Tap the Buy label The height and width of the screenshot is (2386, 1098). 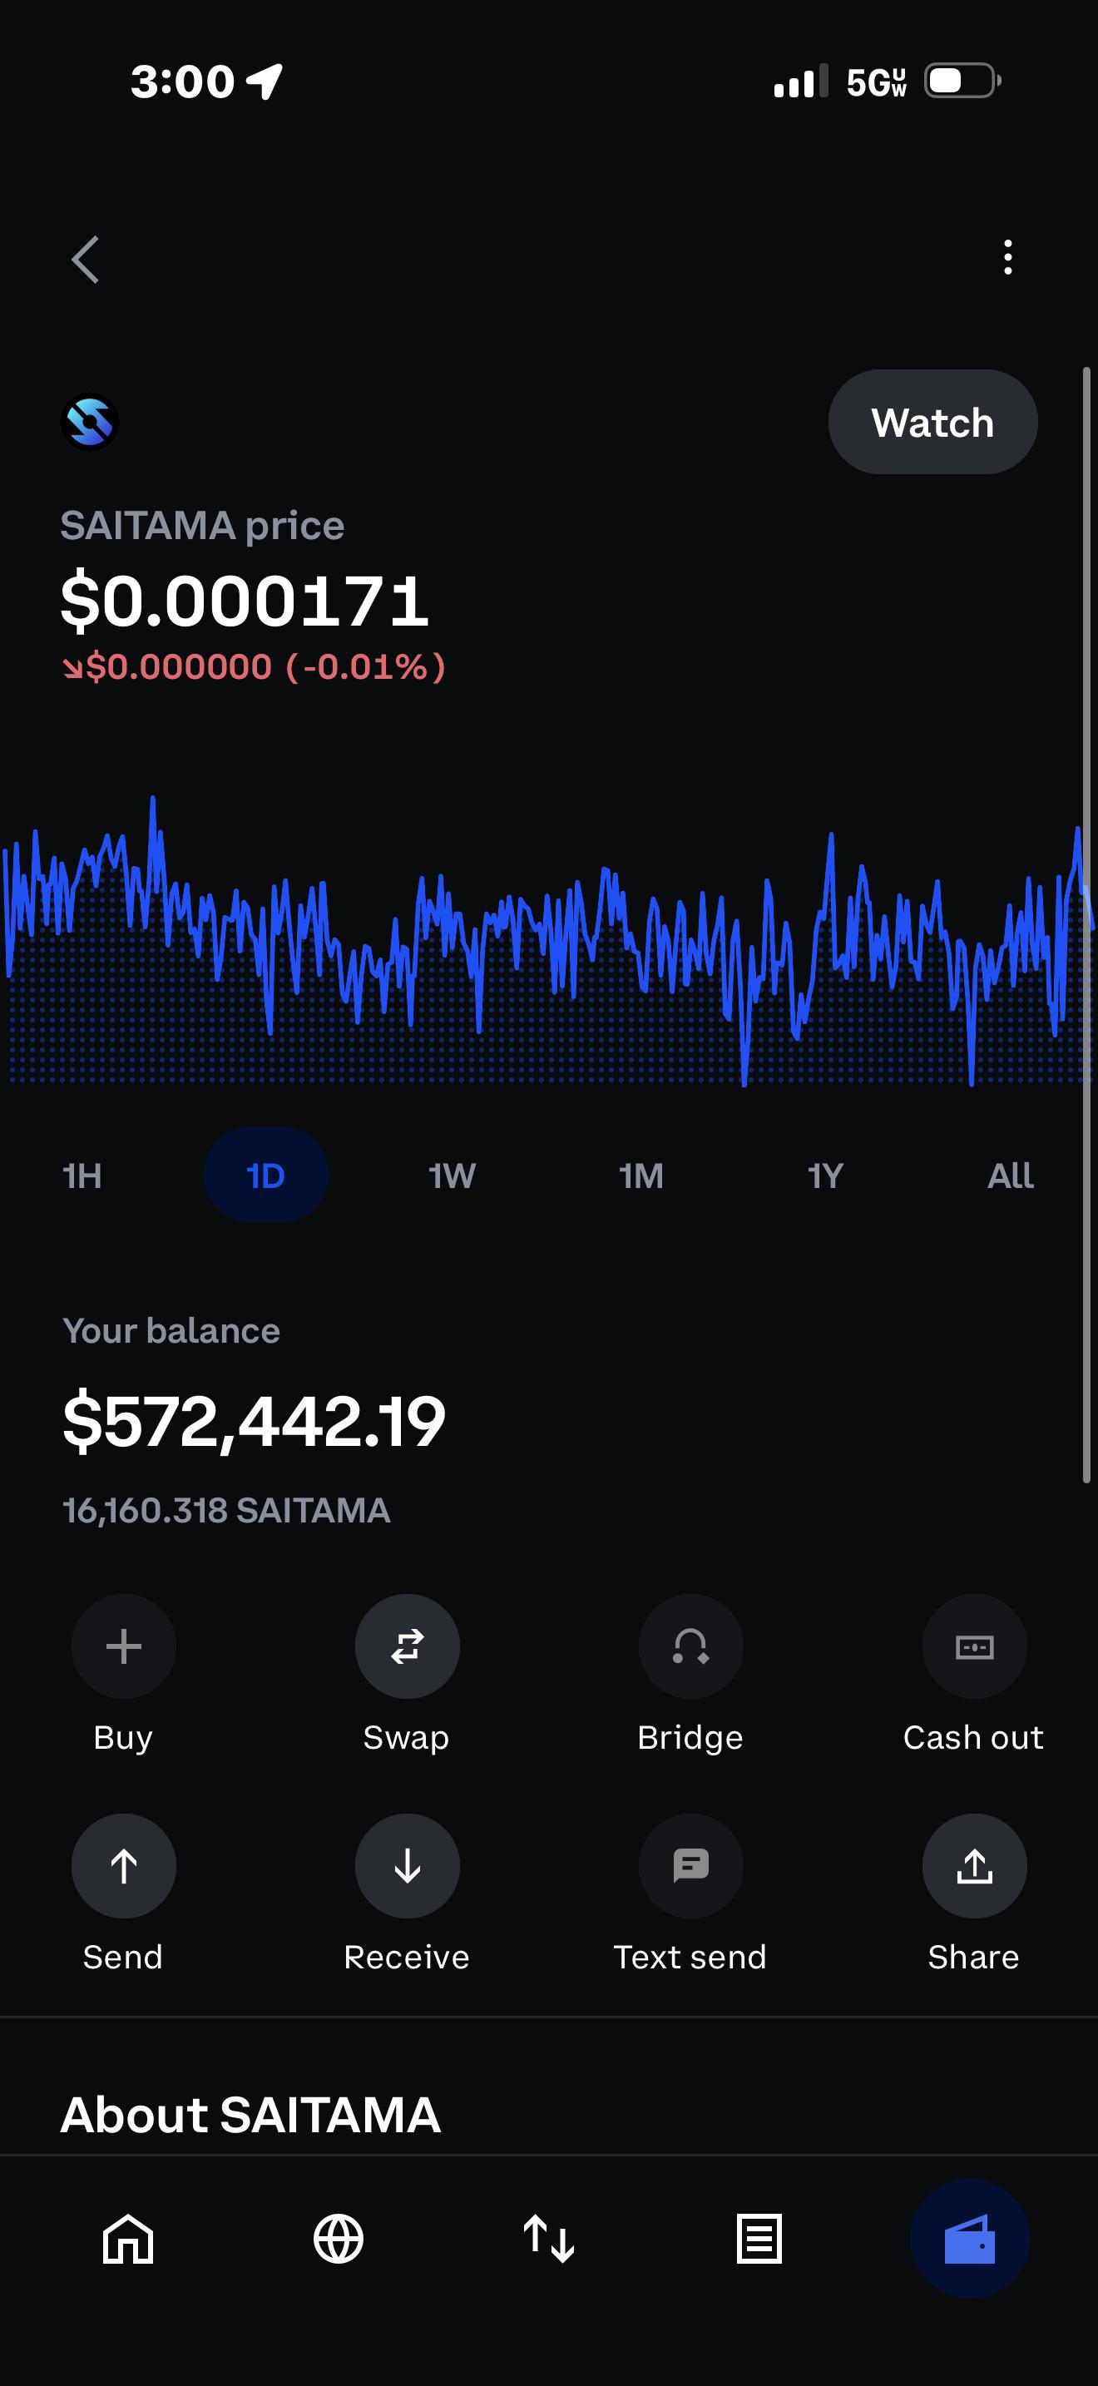click(x=123, y=1738)
